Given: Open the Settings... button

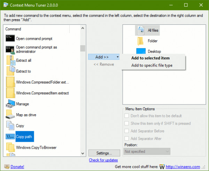Looking at the screenshot, I should [x=104, y=153].
